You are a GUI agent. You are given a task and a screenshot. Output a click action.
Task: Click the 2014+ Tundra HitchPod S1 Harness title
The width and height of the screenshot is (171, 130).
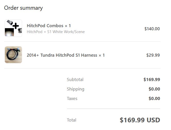pyautogui.click(x=62, y=55)
